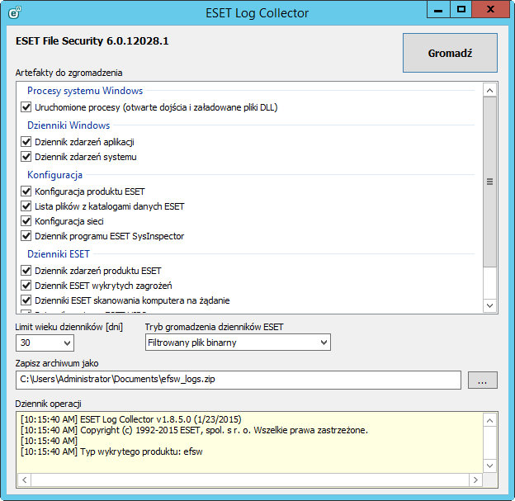Disable Dzienniki ESET skanowania komputera na żądanie
This screenshot has width=515, height=501.
(x=26, y=300)
